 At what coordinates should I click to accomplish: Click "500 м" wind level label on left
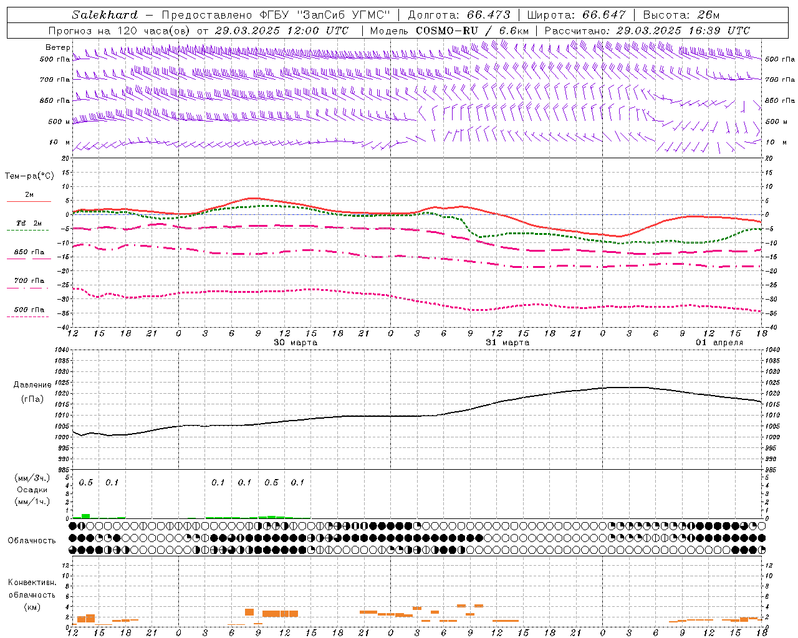(59, 122)
